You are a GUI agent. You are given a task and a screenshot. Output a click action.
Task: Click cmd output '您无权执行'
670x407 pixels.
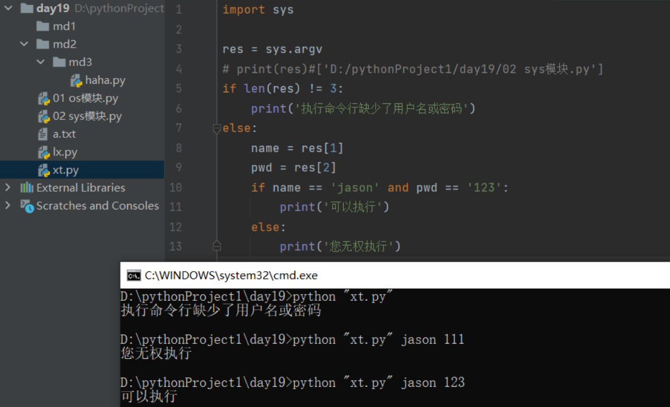[156, 353]
